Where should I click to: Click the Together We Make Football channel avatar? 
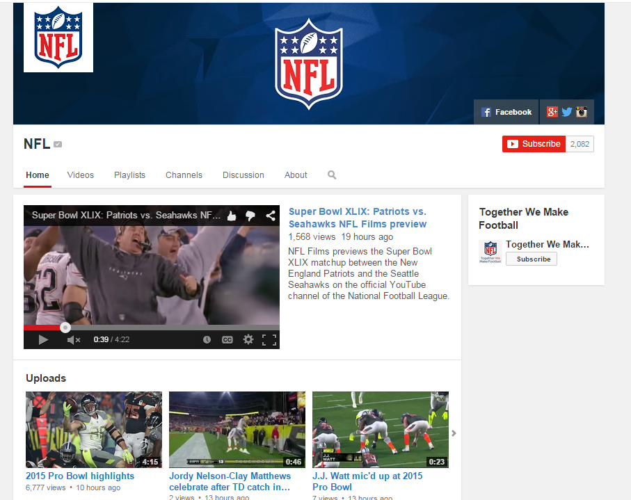(x=490, y=252)
